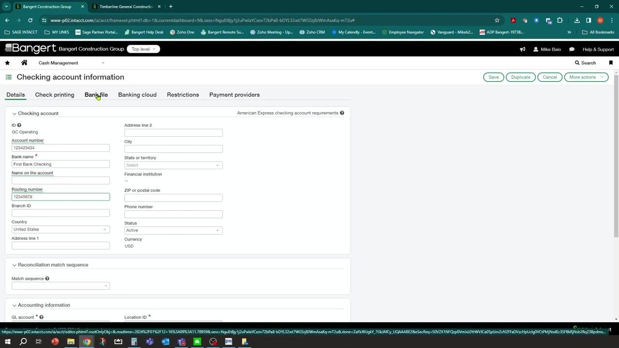Open a new browser tab
The height and width of the screenshot is (348, 619).
point(171,7)
